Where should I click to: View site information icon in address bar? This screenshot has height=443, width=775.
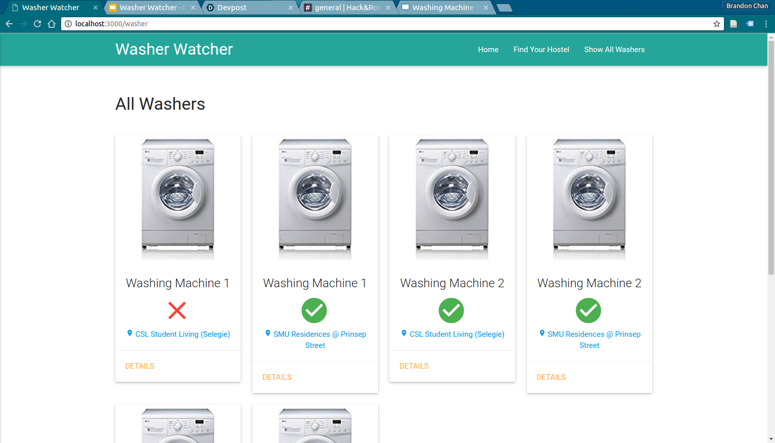coord(68,24)
